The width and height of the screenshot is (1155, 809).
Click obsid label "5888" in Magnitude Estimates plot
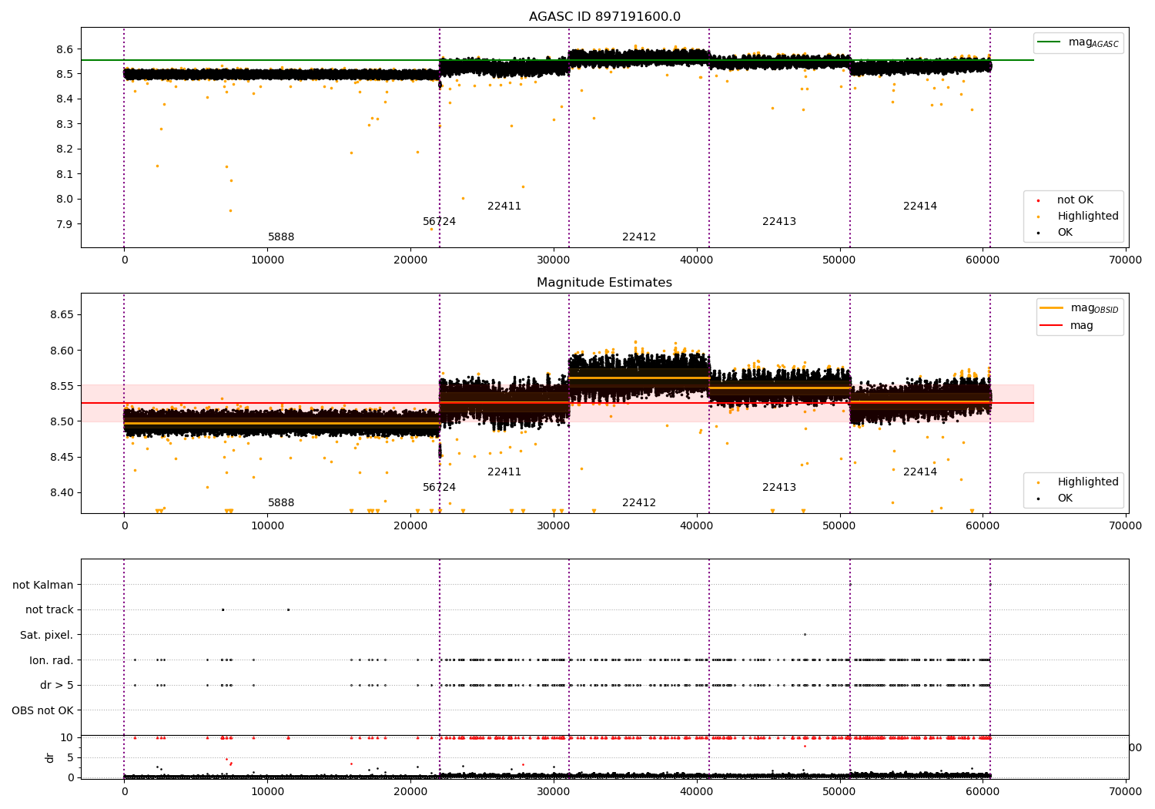click(x=281, y=503)
